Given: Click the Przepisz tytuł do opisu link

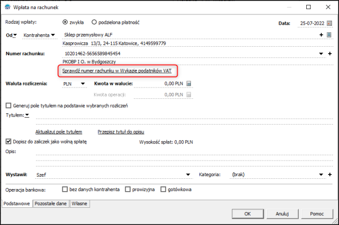Looking at the screenshot, I should click(x=121, y=132).
